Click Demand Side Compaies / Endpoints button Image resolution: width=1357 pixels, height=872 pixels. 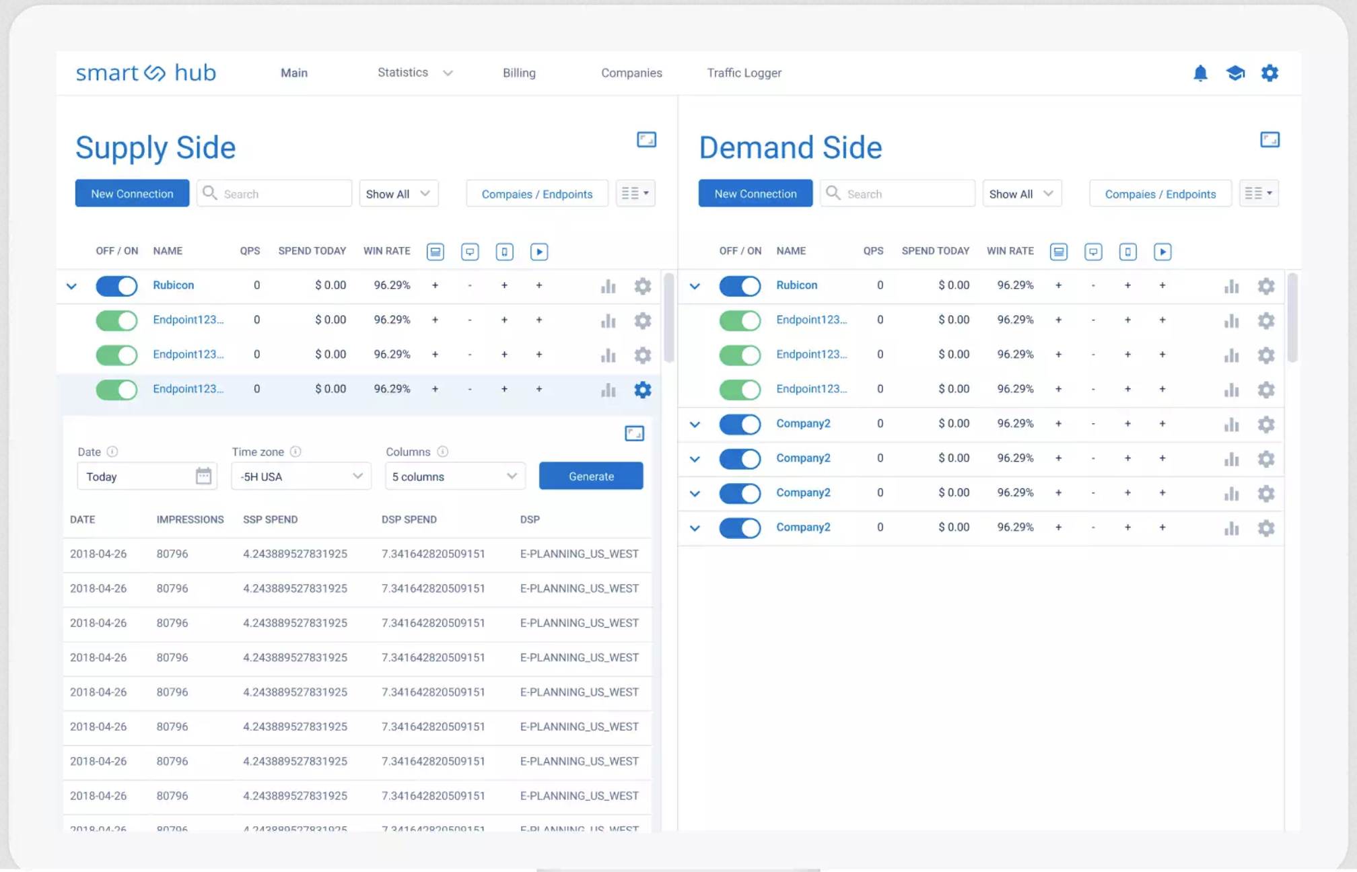1160,194
